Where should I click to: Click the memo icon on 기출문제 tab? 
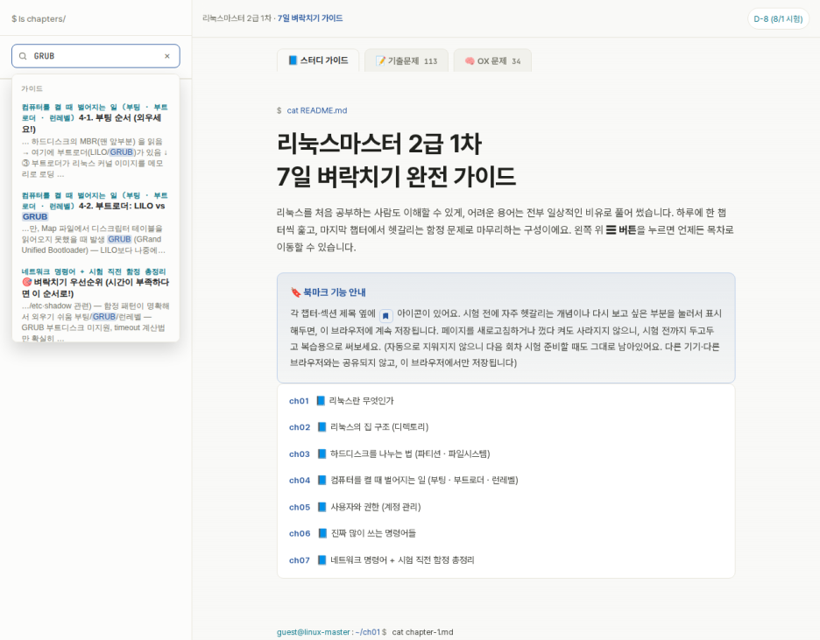[381, 61]
